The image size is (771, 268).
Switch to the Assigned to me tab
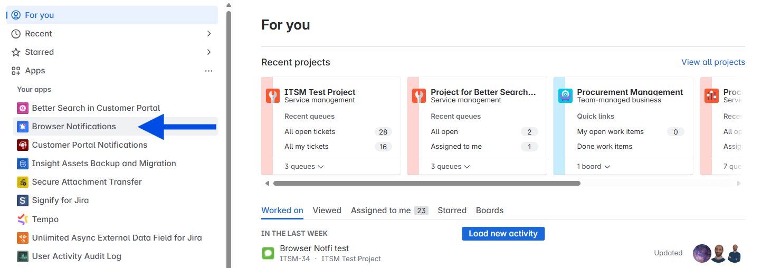coord(389,210)
